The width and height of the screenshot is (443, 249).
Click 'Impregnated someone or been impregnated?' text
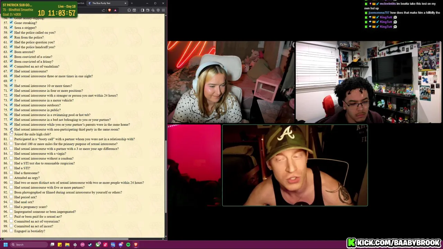click(x=45, y=212)
